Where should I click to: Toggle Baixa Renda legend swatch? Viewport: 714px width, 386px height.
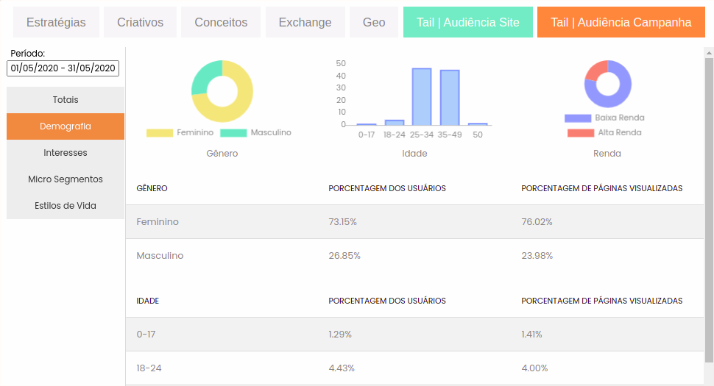[x=578, y=118]
